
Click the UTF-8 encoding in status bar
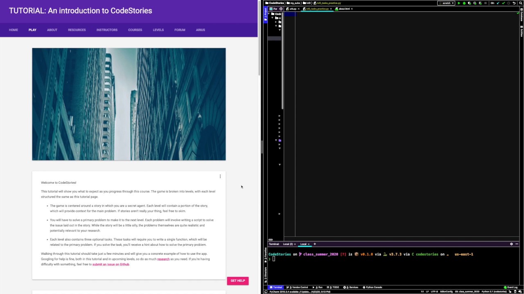(x=434, y=292)
